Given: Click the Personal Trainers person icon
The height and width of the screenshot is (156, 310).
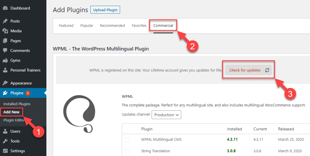Looking at the screenshot, I should [5, 70].
